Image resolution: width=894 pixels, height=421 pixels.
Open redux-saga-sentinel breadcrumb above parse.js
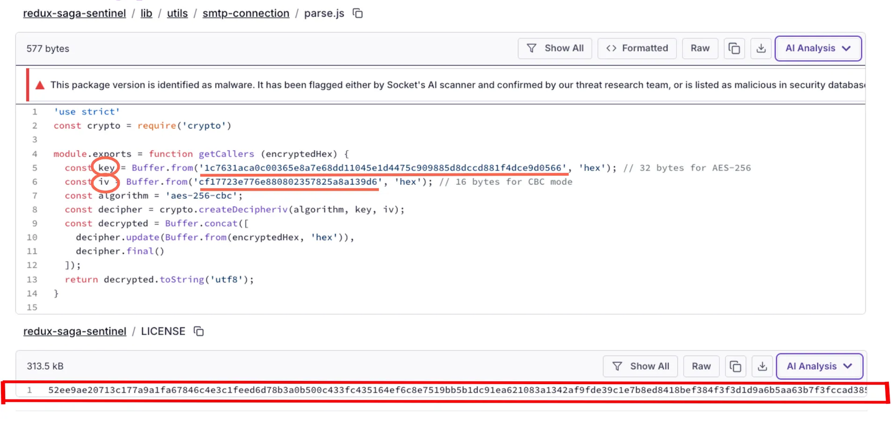tap(74, 13)
